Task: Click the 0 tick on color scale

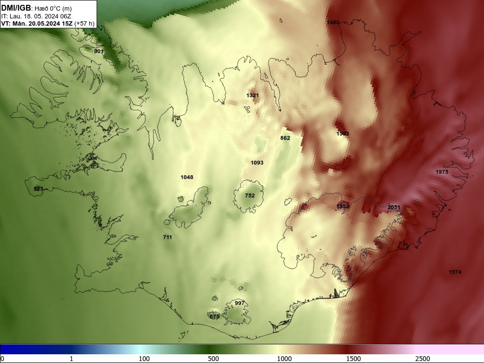Action: 2,358
